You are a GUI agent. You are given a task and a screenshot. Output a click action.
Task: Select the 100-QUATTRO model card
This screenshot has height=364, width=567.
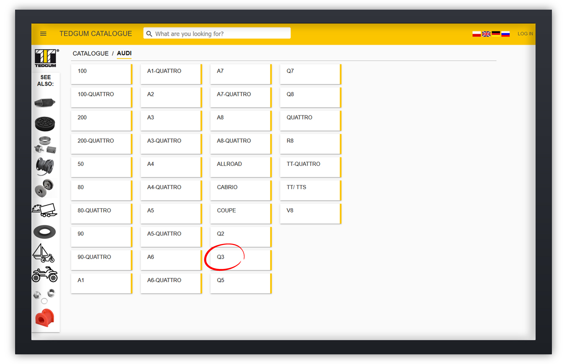[x=101, y=97]
